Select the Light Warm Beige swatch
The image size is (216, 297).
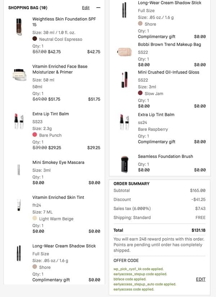35,218
